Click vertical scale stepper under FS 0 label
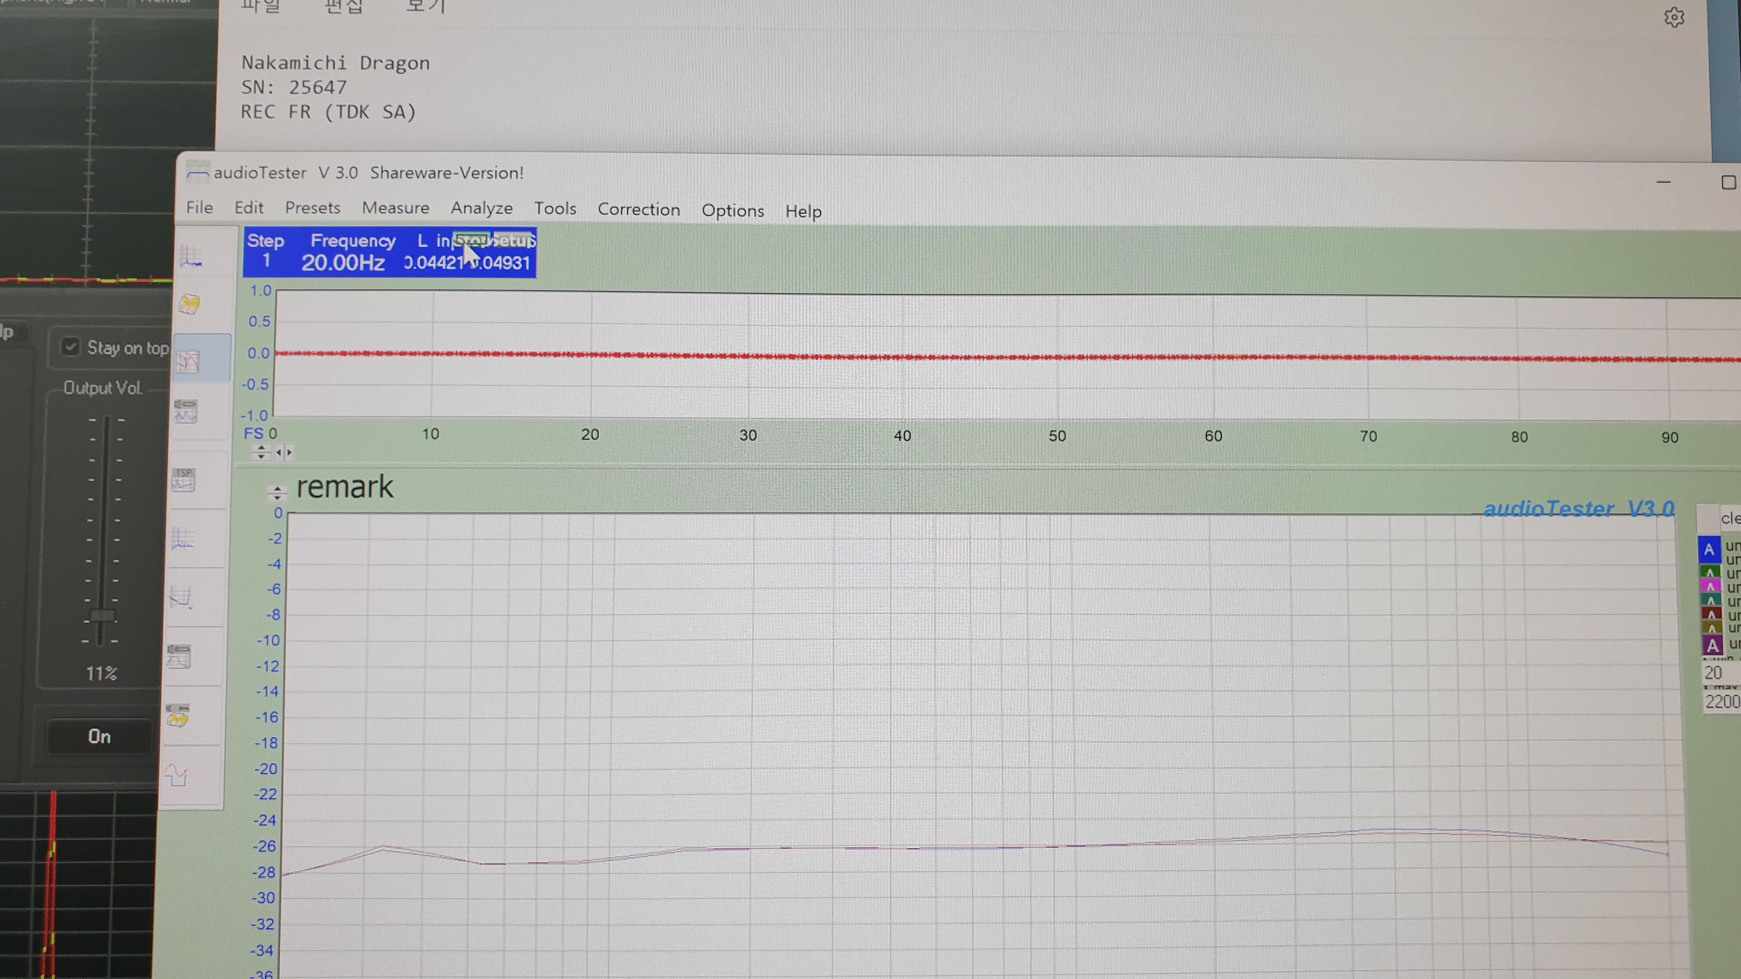 click(x=261, y=453)
